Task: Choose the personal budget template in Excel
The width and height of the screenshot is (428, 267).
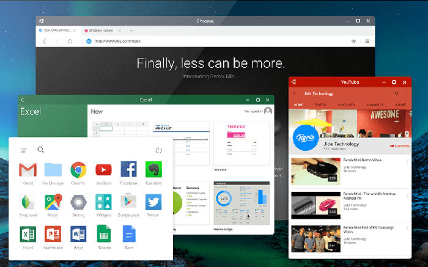Action: click(x=242, y=203)
